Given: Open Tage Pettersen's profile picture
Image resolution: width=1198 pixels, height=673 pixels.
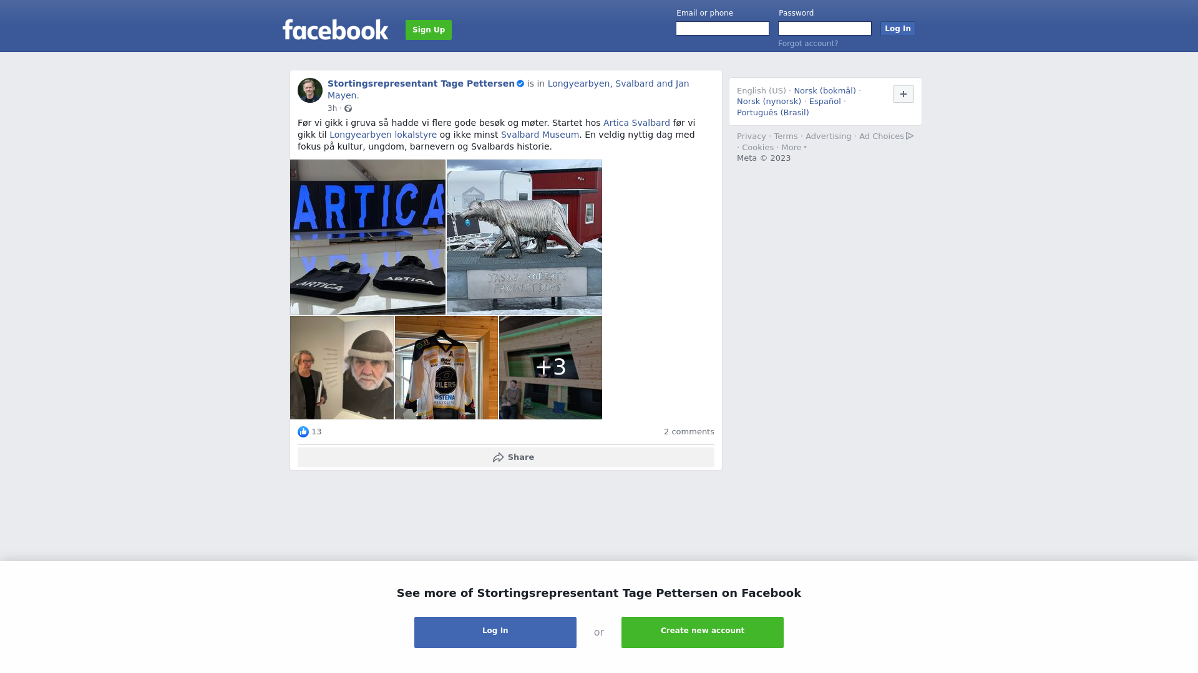Looking at the screenshot, I should [x=310, y=90].
